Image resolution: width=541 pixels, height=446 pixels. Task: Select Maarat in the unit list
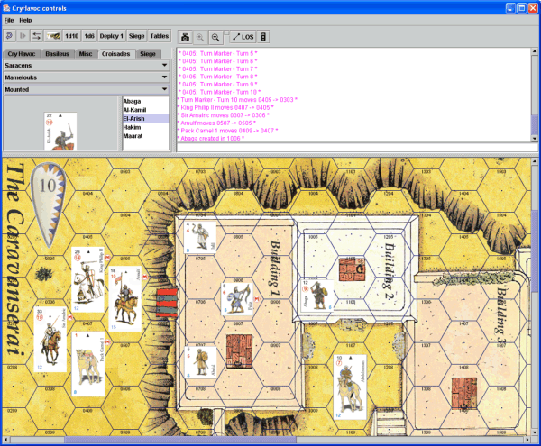pos(145,136)
